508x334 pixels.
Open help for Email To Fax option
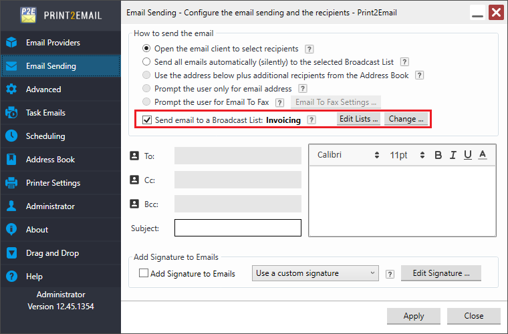pyautogui.click(x=279, y=103)
